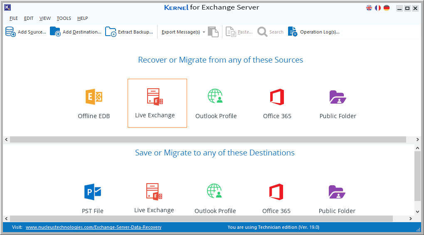Click the Operation Log(s)... label
The height and width of the screenshot is (235, 424).
coord(320,32)
